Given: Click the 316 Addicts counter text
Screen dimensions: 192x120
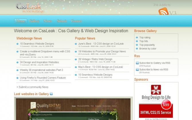Looking at the screenshot, I should pos(162,5).
